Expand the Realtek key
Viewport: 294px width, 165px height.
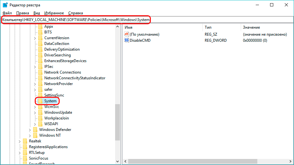coord(20,141)
